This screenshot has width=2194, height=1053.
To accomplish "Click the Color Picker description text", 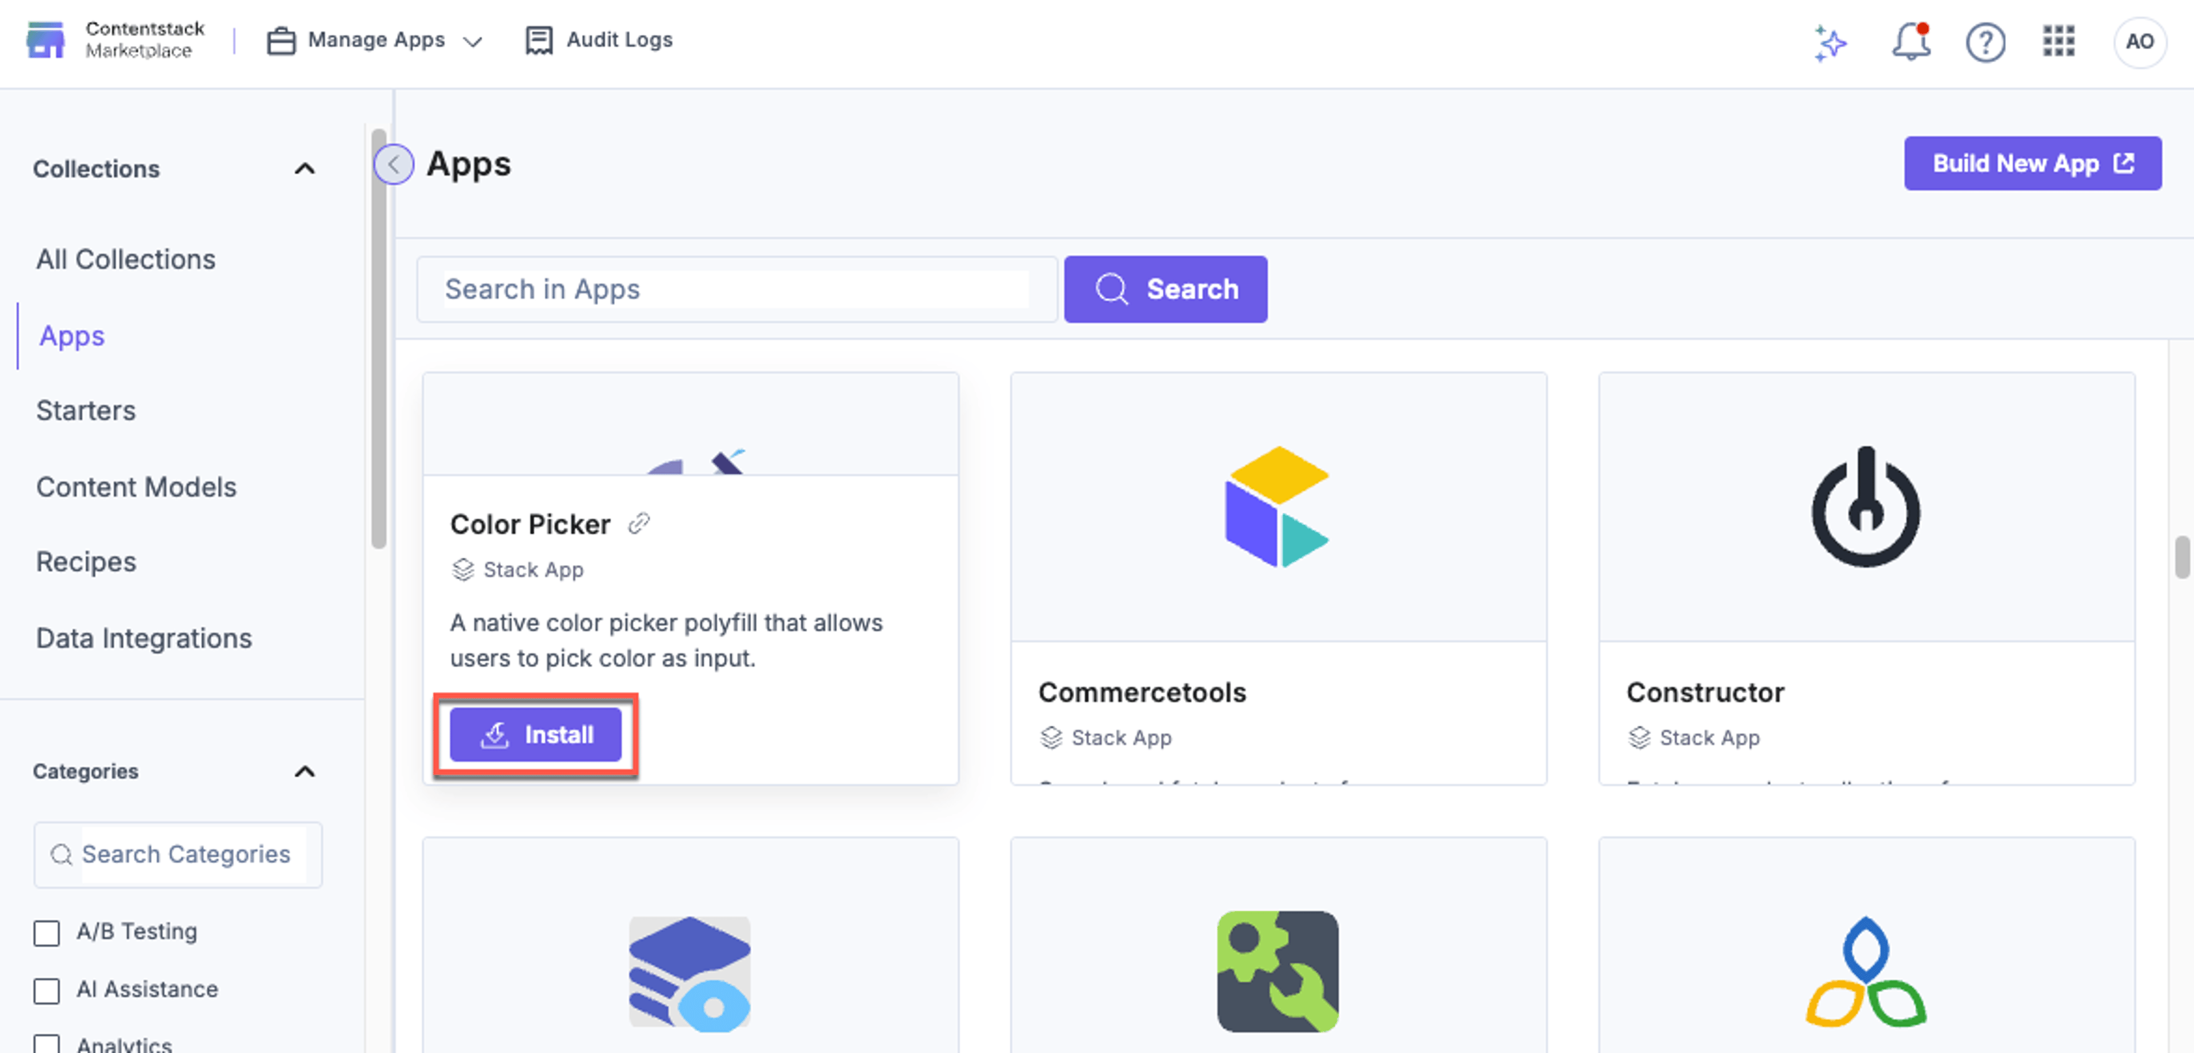I will pyautogui.click(x=666, y=640).
